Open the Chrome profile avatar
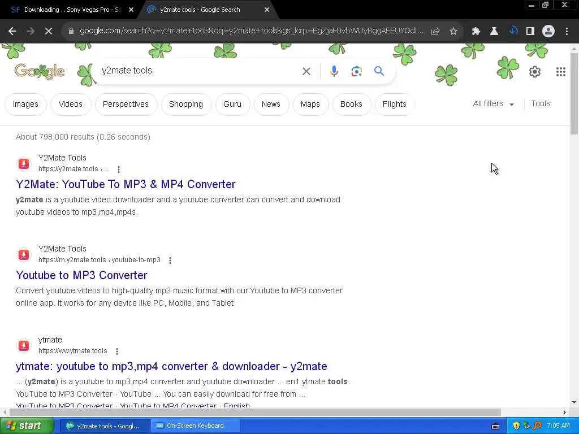This screenshot has height=434, width=579. tap(548, 32)
